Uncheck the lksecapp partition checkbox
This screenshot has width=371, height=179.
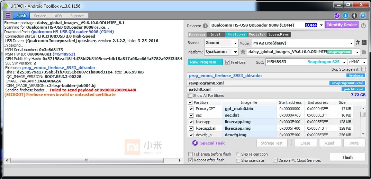pos(191,122)
